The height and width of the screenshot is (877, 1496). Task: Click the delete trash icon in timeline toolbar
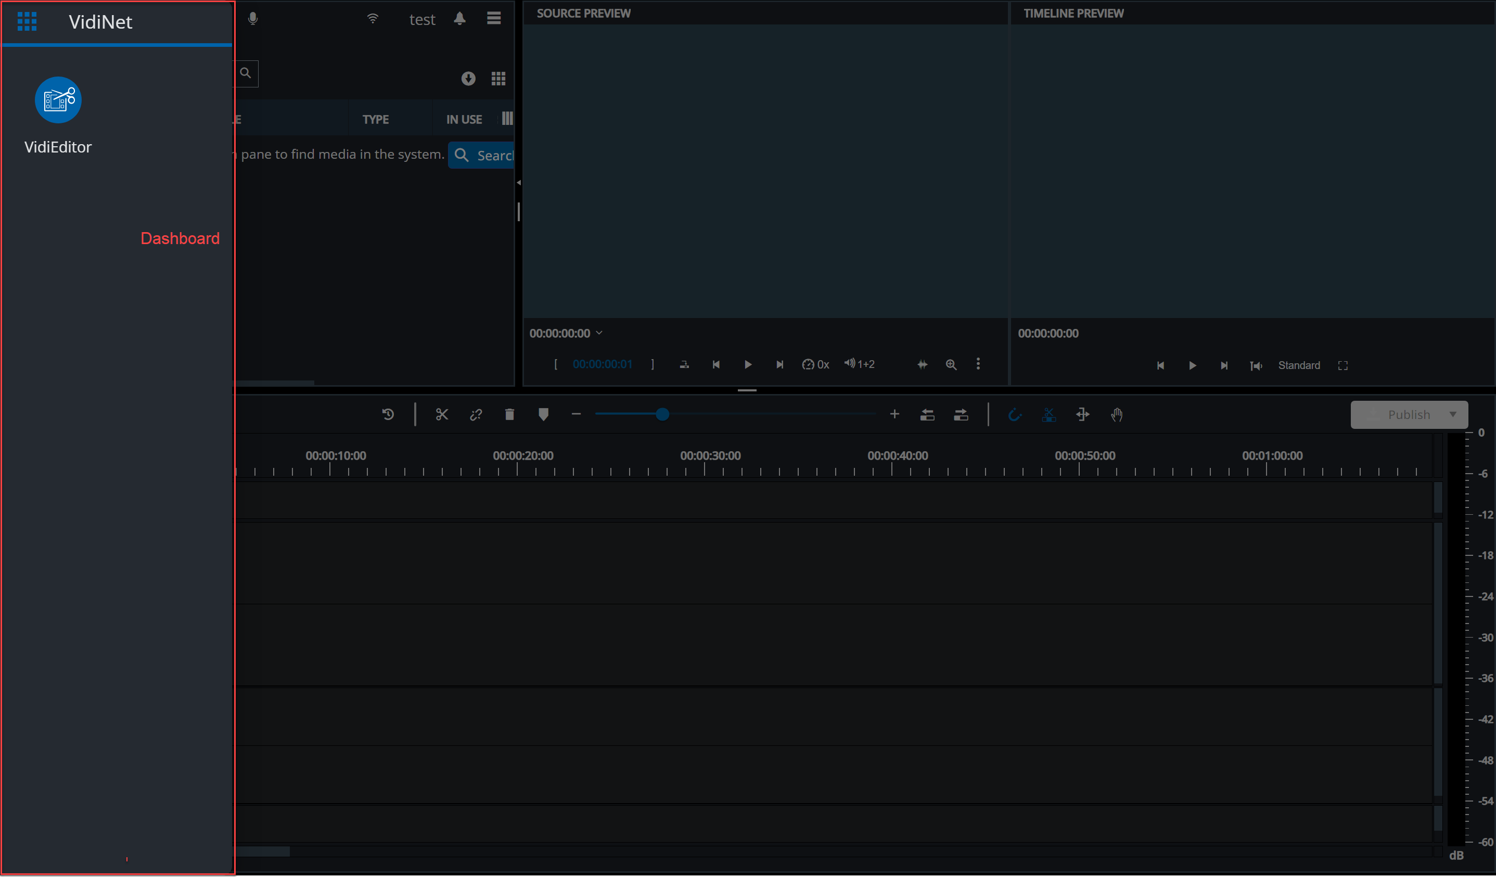tap(509, 414)
